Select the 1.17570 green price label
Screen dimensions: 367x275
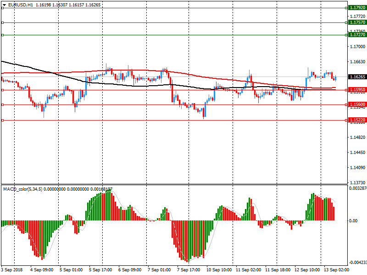click(x=357, y=22)
